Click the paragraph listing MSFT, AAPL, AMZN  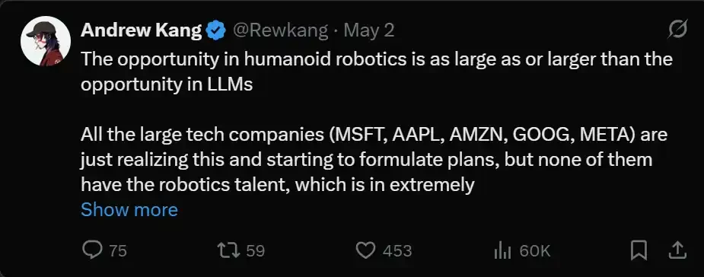(x=374, y=159)
